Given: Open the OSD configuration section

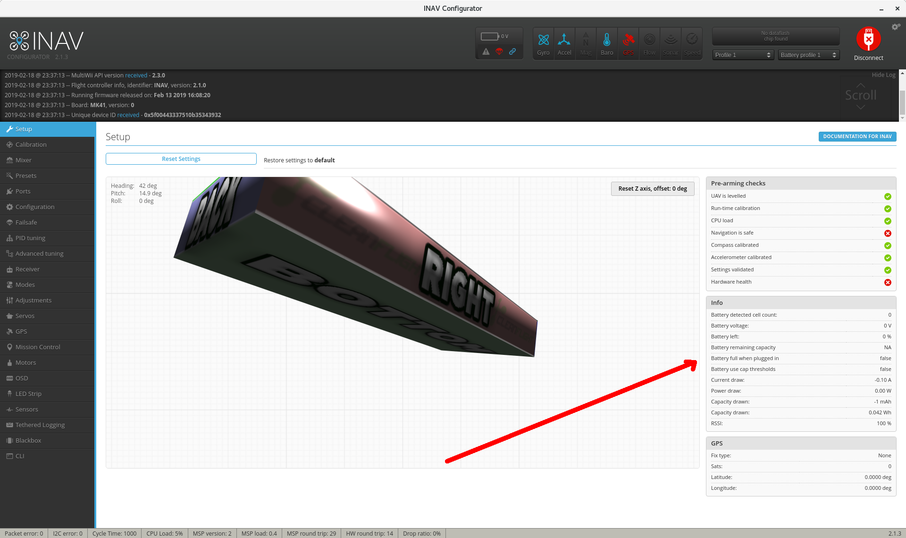Looking at the screenshot, I should coord(22,378).
